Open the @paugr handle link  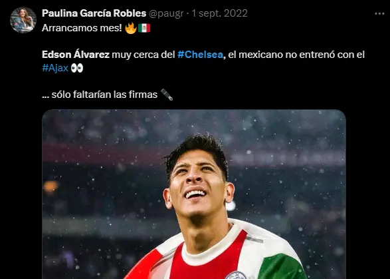tap(166, 13)
